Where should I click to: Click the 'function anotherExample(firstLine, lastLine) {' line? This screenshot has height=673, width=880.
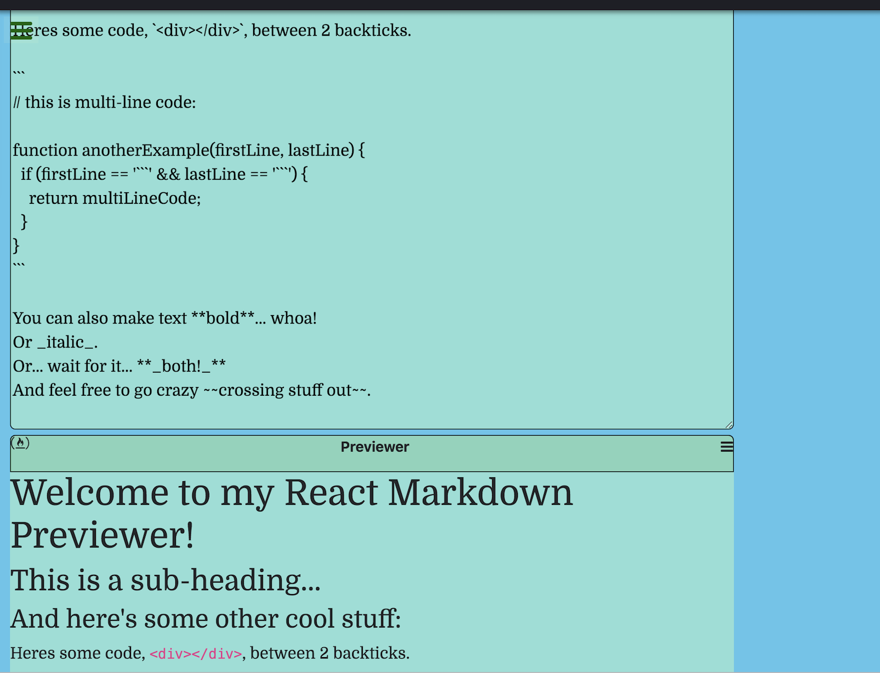click(189, 150)
